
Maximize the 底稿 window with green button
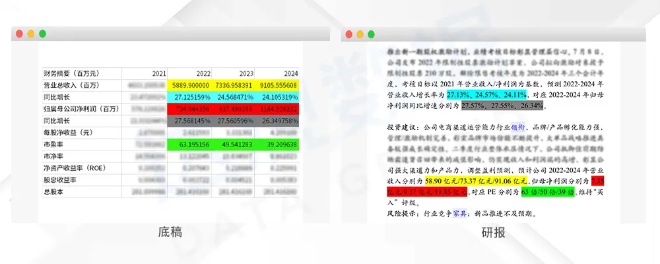(42, 34)
